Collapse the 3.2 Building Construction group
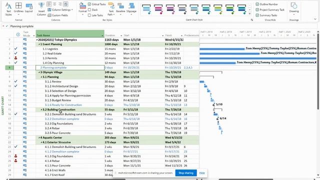 click(x=41, y=109)
